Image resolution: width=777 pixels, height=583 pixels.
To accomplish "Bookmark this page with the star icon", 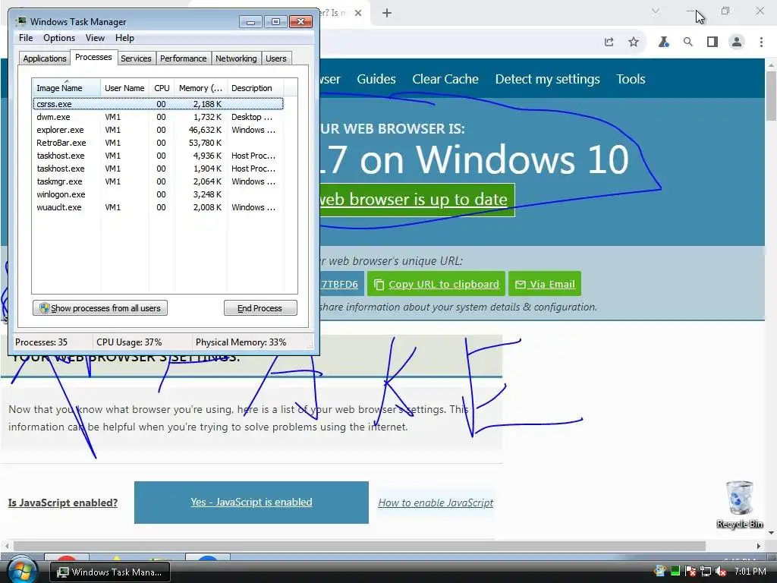I will click(x=634, y=43).
